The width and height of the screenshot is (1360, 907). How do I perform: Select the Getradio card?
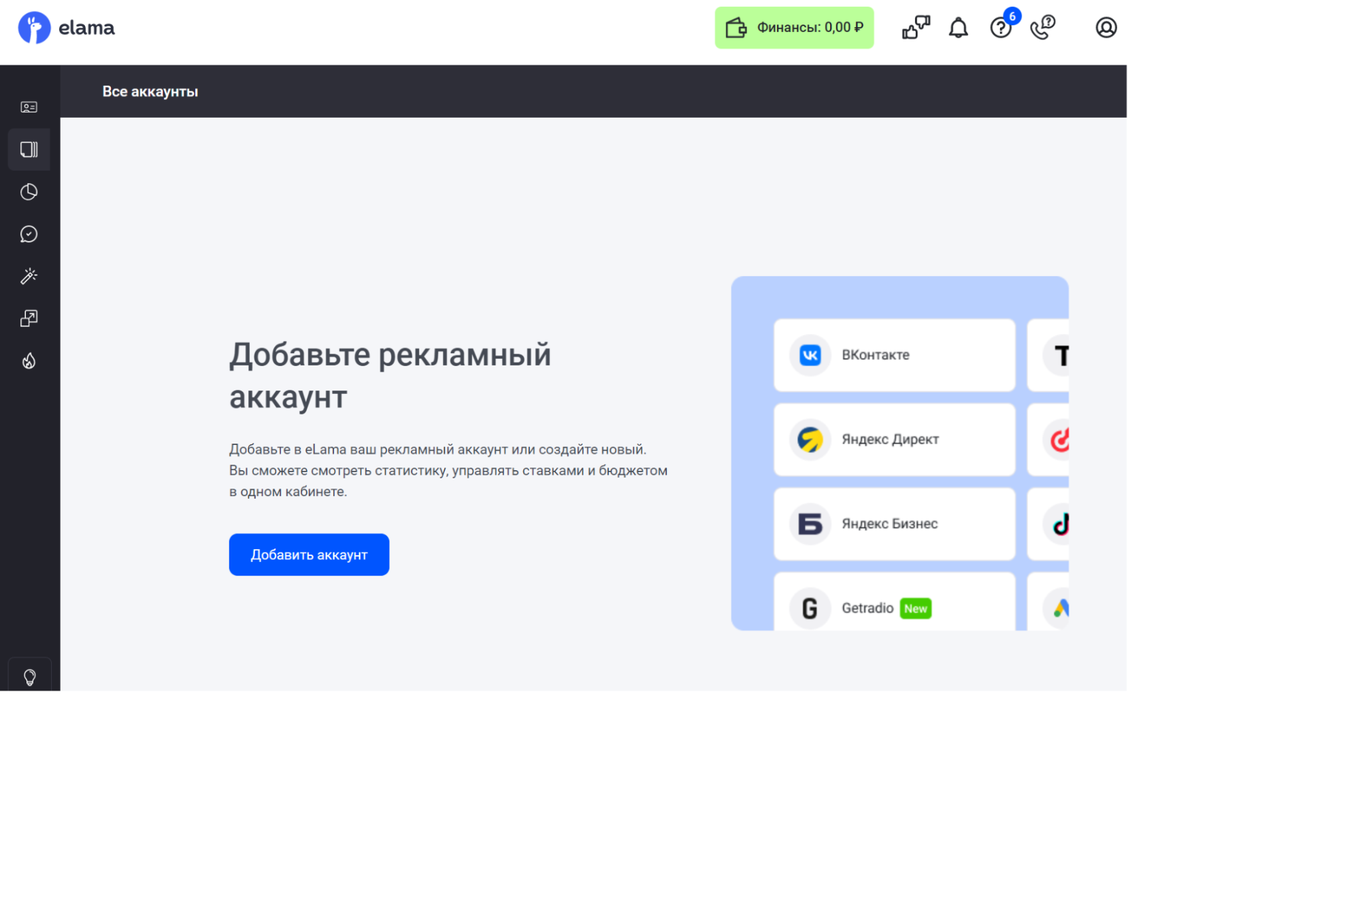pyautogui.click(x=894, y=601)
